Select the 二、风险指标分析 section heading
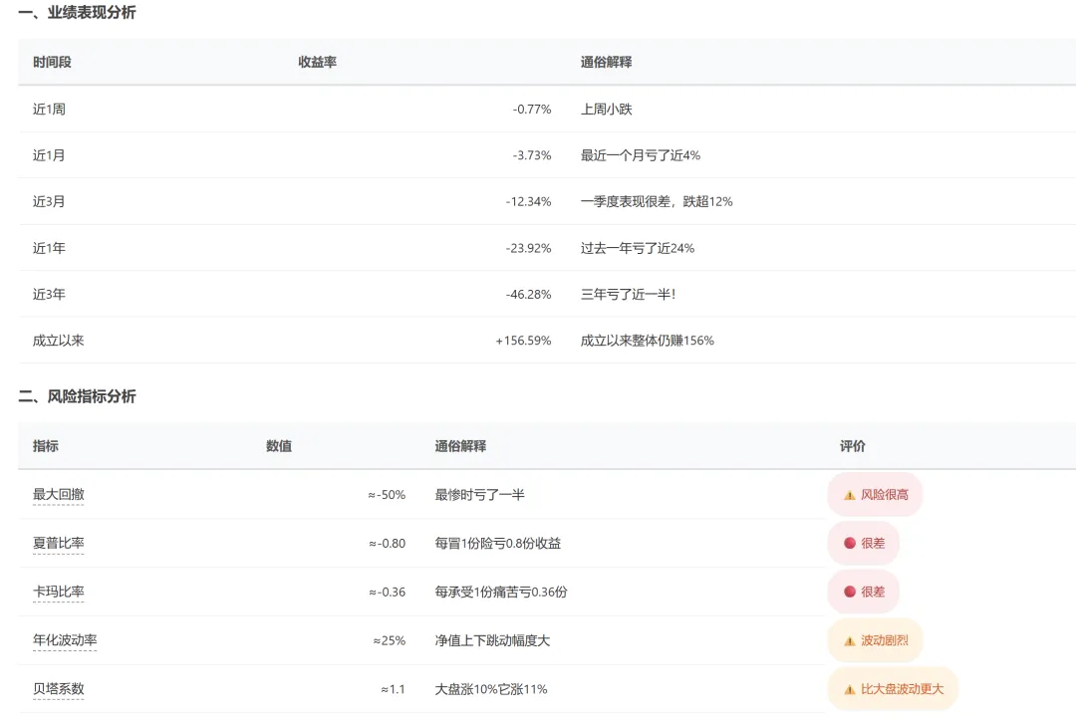This screenshot has height=721, width=1076. pyautogui.click(x=77, y=396)
